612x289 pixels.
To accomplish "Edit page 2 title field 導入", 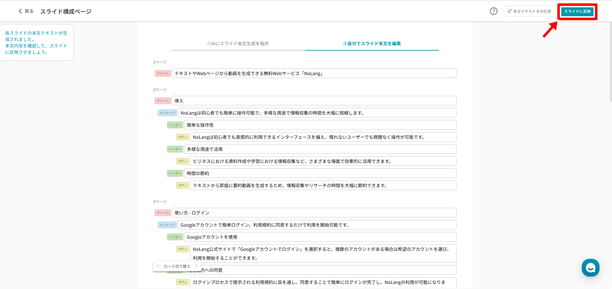I will 314,101.
